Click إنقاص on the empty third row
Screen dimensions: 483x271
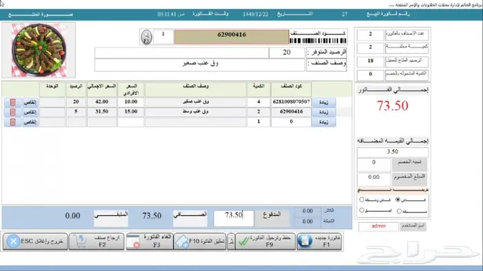coord(30,122)
